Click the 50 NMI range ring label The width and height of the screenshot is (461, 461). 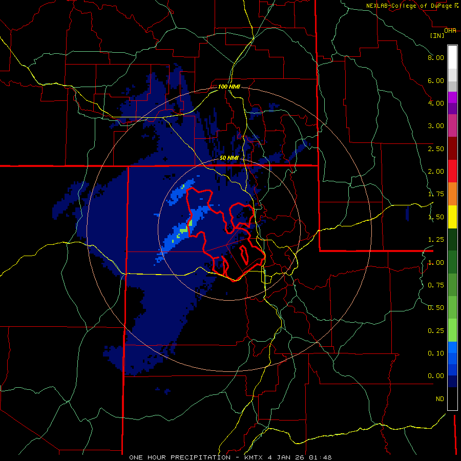coord(229,158)
